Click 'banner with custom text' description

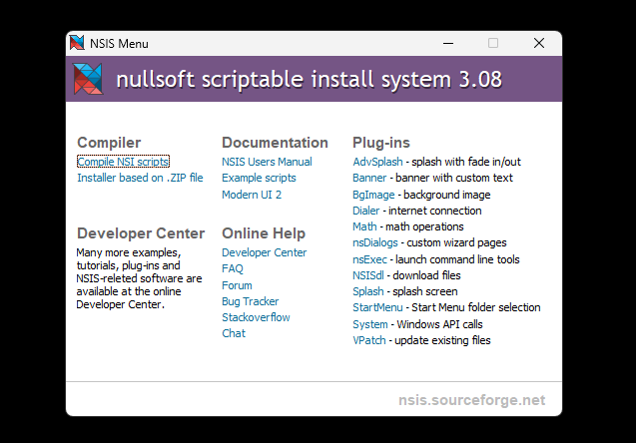pos(454,178)
